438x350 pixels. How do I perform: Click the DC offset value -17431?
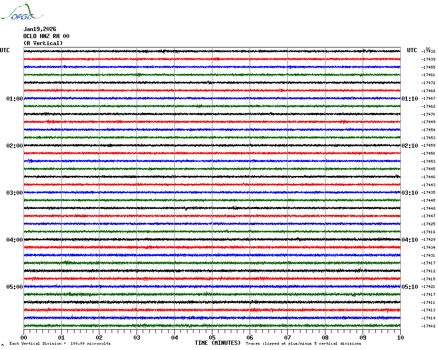click(x=428, y=255)
